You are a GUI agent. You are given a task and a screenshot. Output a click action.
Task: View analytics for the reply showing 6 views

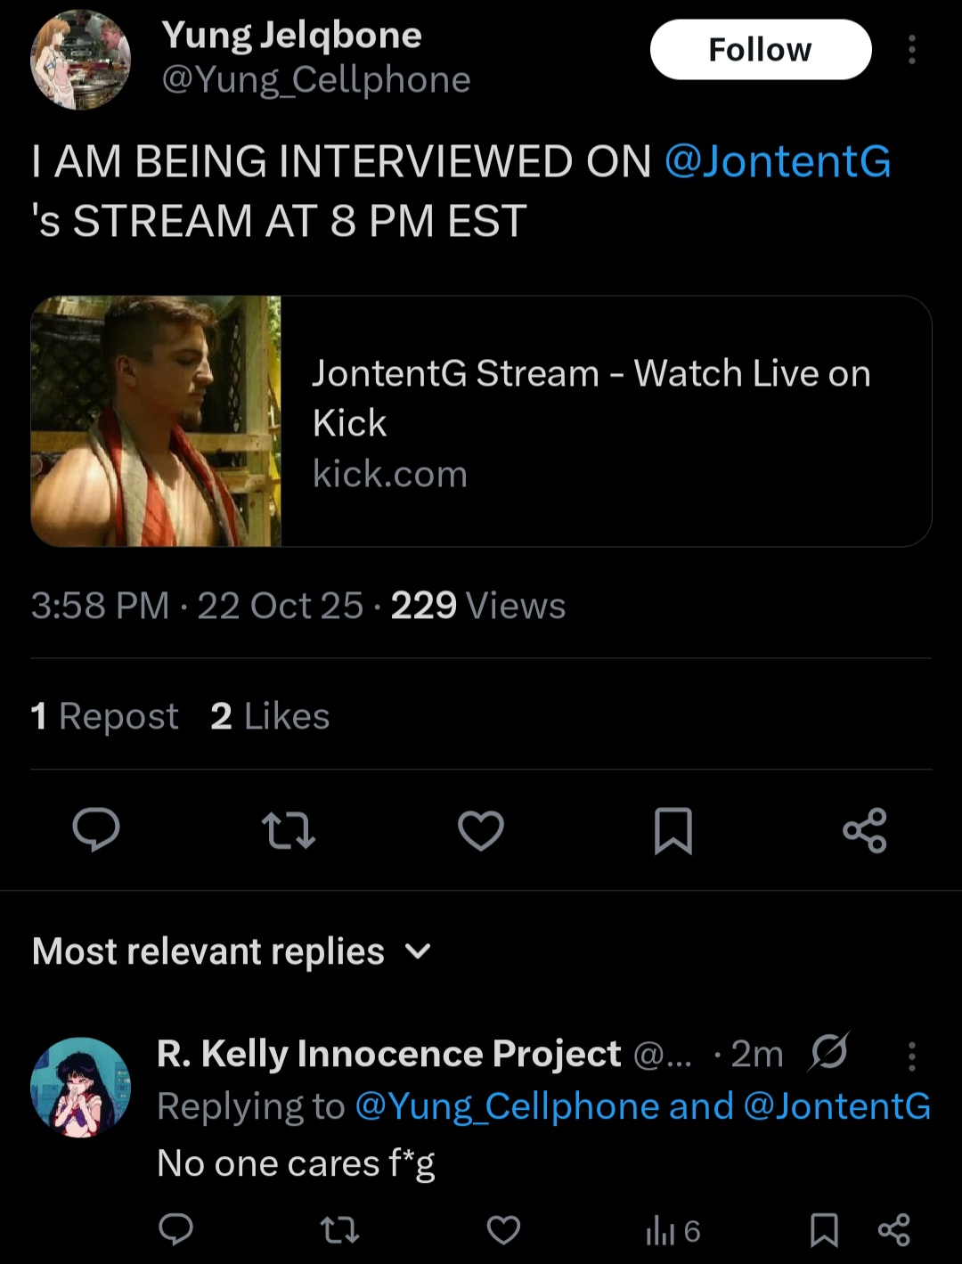[673, 1230]
